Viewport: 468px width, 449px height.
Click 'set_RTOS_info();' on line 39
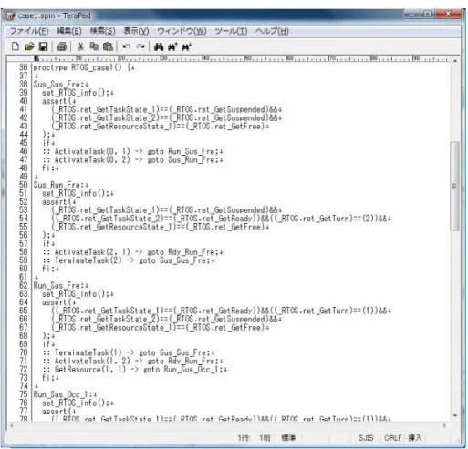pos(76,93)
